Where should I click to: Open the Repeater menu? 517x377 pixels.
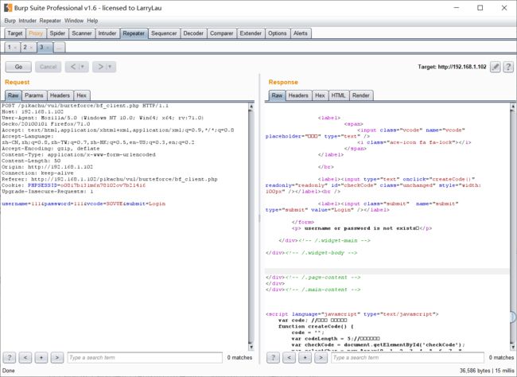(50, 21)
